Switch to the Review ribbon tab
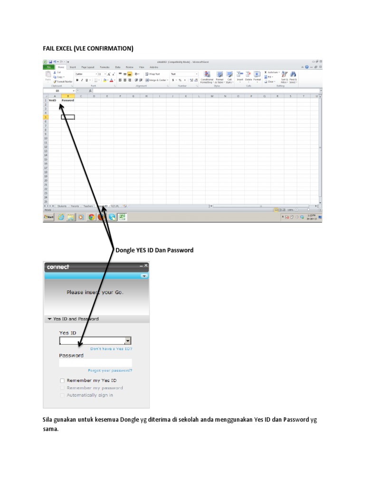The image size is (365, 486). tap(129, 67)
